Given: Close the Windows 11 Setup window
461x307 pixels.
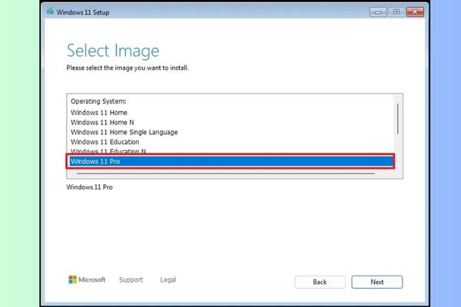Looking at the screenshot, I should (415, 12).
